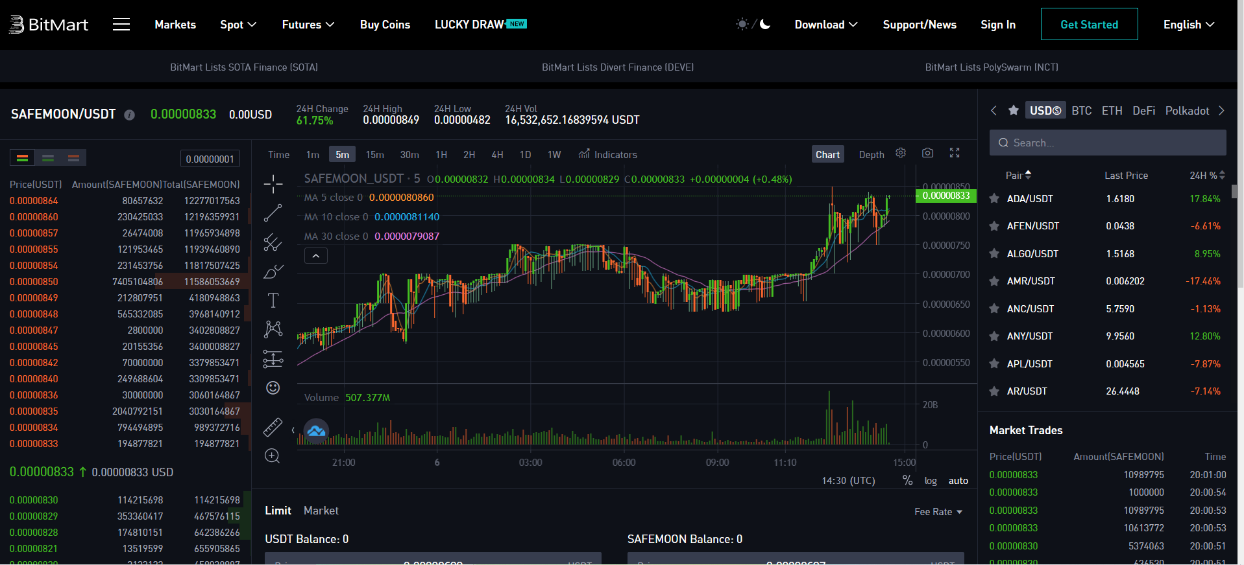The width and height of the screenshot is (1244, 565).
Task: Open the Download dropdown
Action: point(826,25)
